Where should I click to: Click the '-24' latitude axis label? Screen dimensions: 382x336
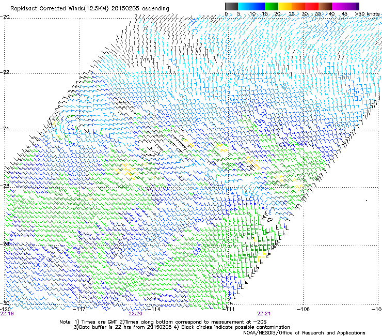point(5,129)
